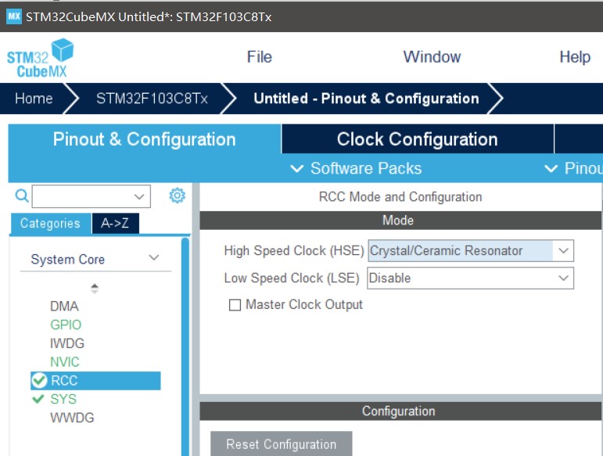The image size is (603, 456).
Task: Click the STM32CubeMX logo
Action: 41,58
